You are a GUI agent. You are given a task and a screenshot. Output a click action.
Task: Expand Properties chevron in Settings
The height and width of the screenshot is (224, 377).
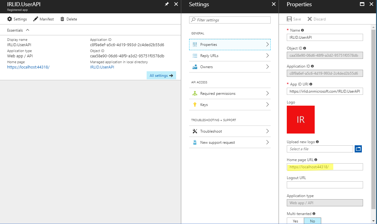[x=267, y=45]
